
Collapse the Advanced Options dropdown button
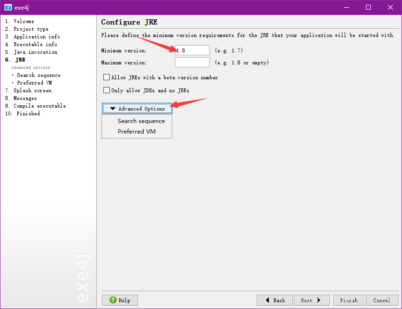(137, 109)
